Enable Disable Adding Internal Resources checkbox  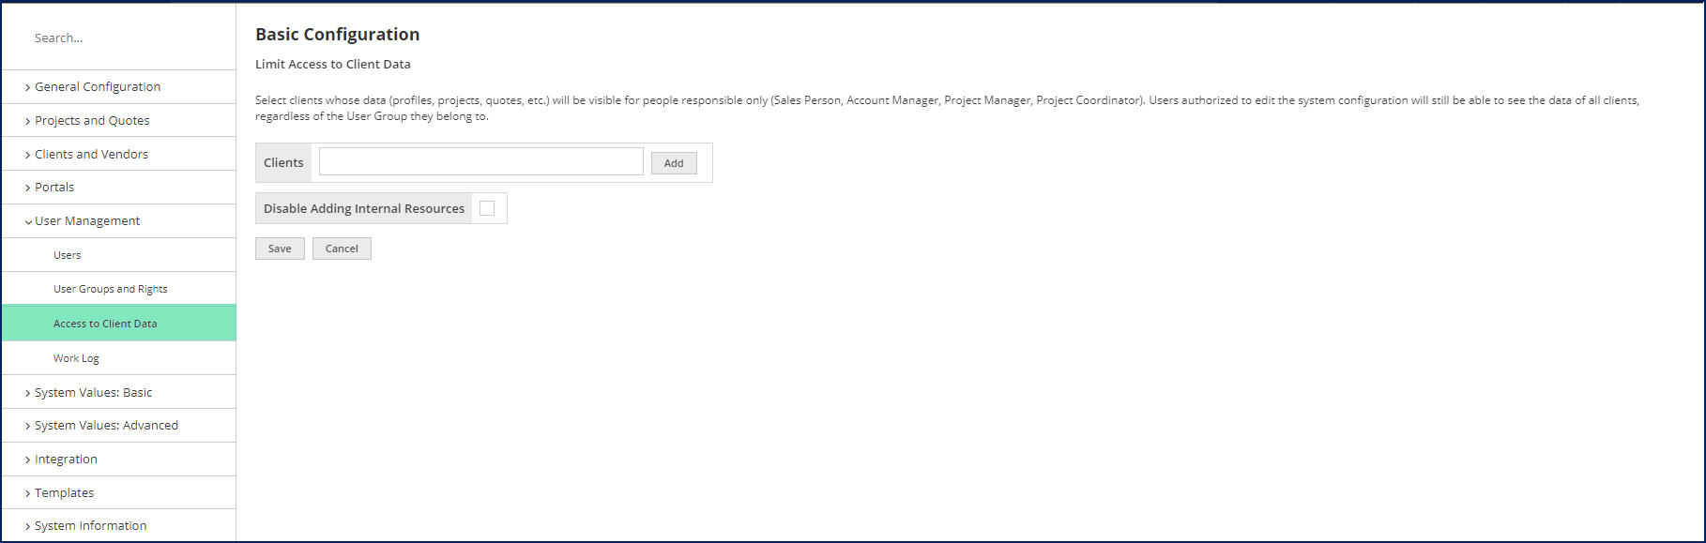pyautogui.click(x=487, y=208)
